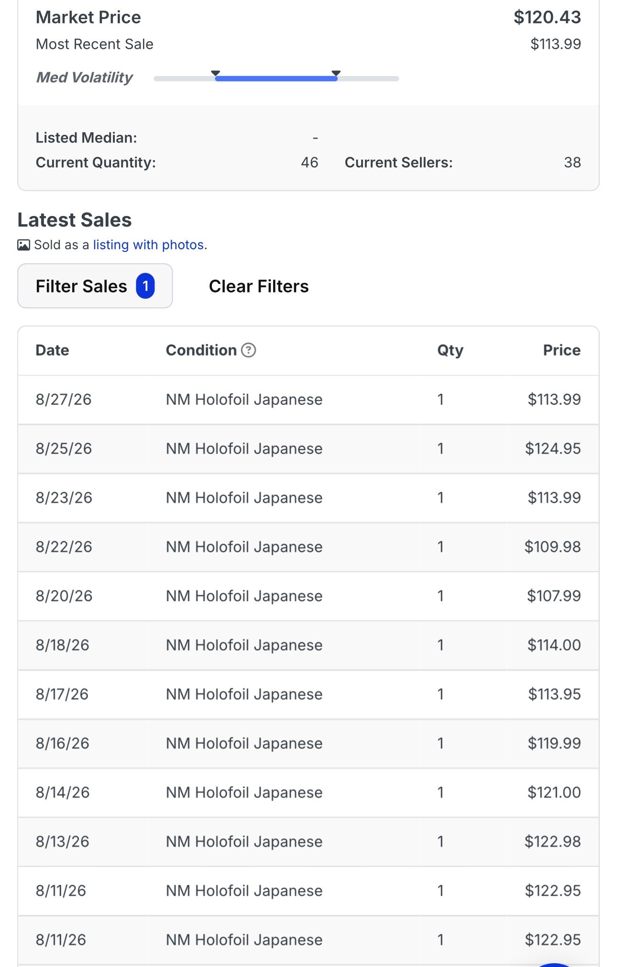Click the left volatility slider marker
The image size is (617, 967).
coord(216,73)
